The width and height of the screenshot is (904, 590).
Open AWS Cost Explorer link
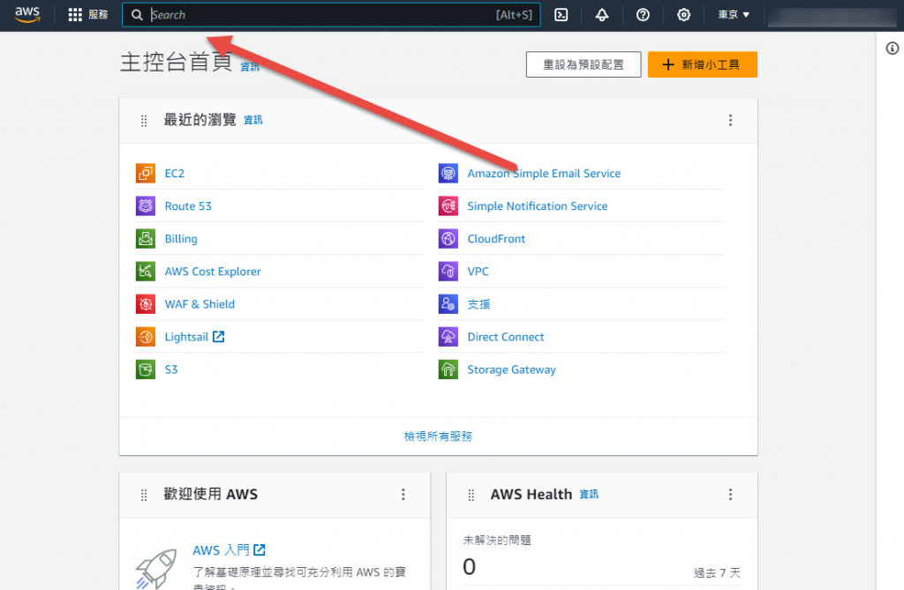tap(213, 272)
